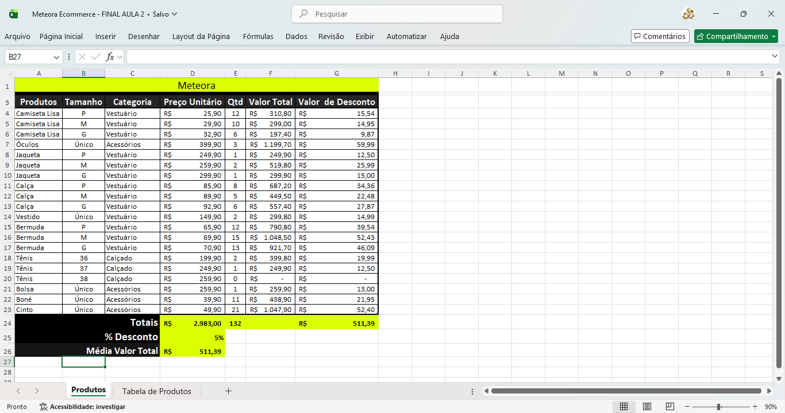
Task: Expand the Name Box dropdown
Action: coord(57,57)
